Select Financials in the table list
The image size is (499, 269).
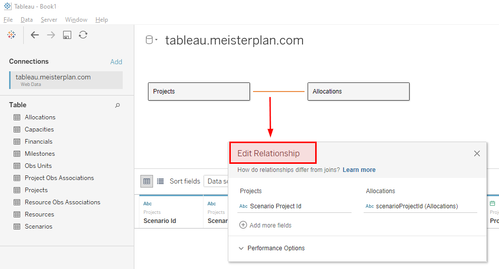[x=38, y=142]
